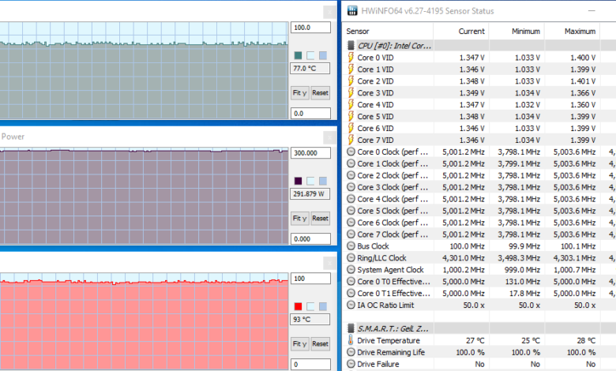Click the clock icon beside System Agent Clock

(351, 269)
